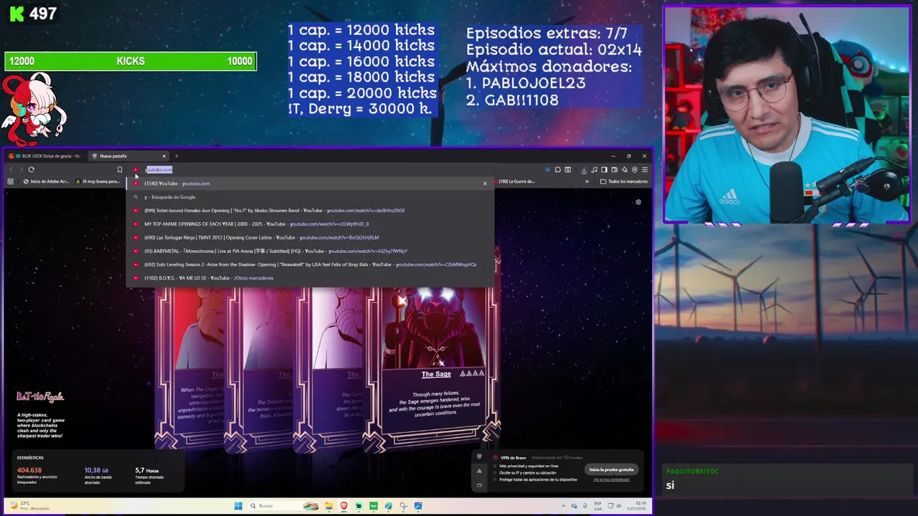Open the downloads icon in the toolbar
The height and width of the screenshot is (516, 918).
click(x=584, y=170)
